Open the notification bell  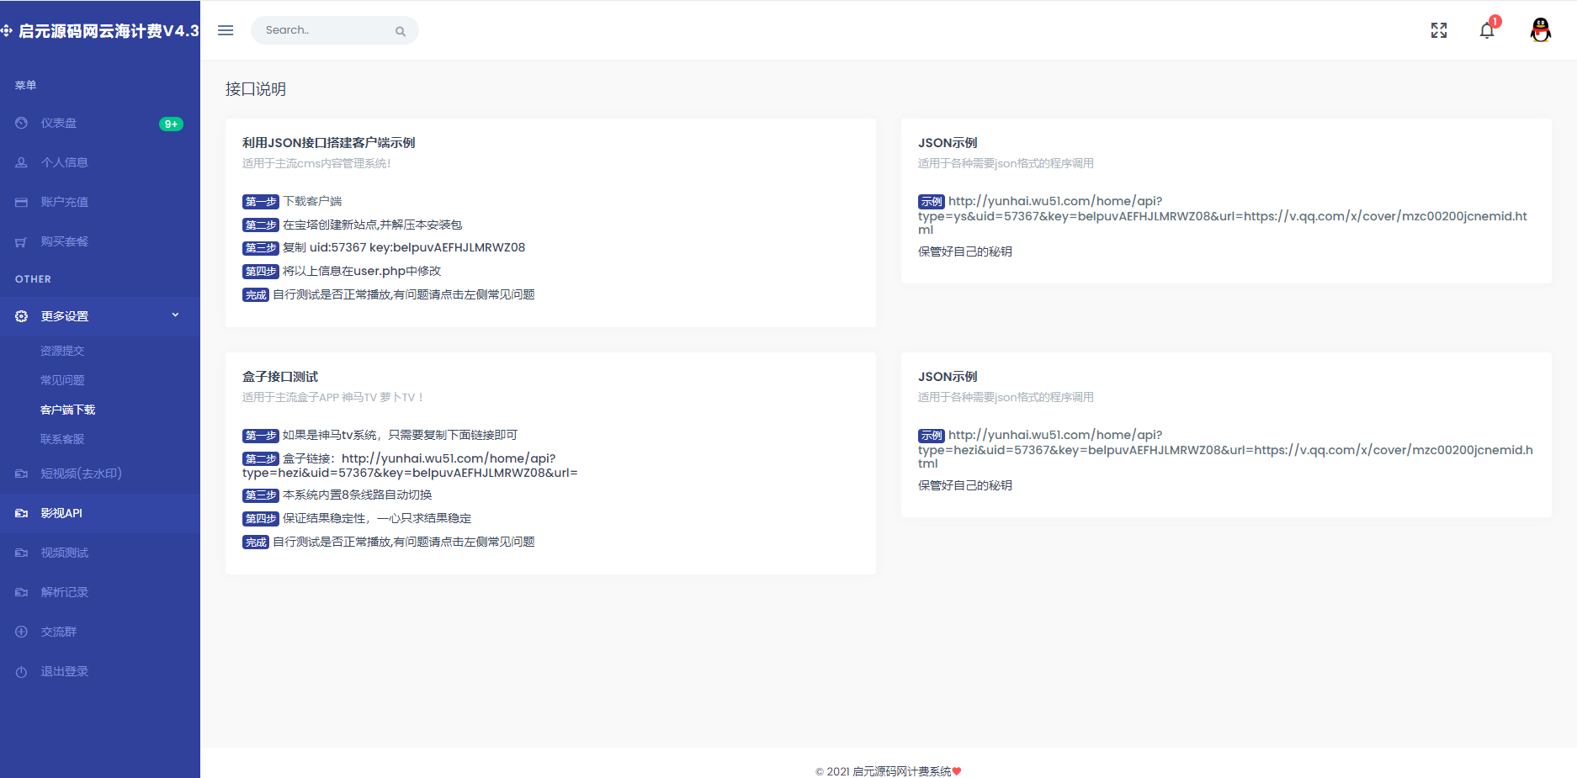click(1487, 30)
